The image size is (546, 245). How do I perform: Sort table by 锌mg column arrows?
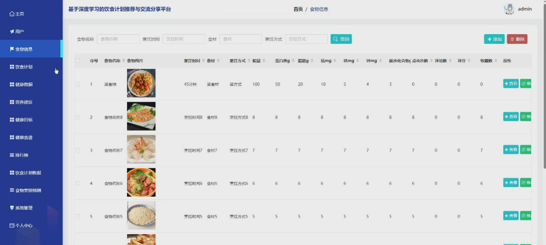pos(380,61)
